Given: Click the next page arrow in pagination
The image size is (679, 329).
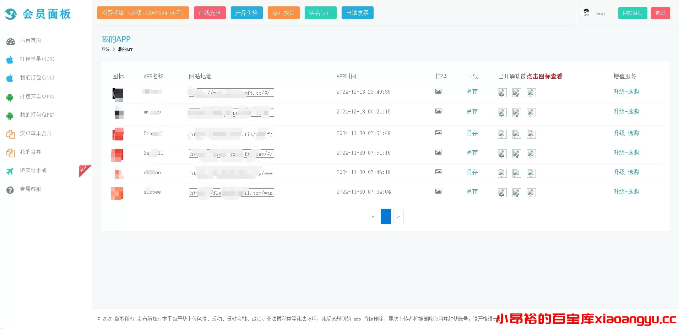Looking at the screenshot, I should [x=398, y=216].
